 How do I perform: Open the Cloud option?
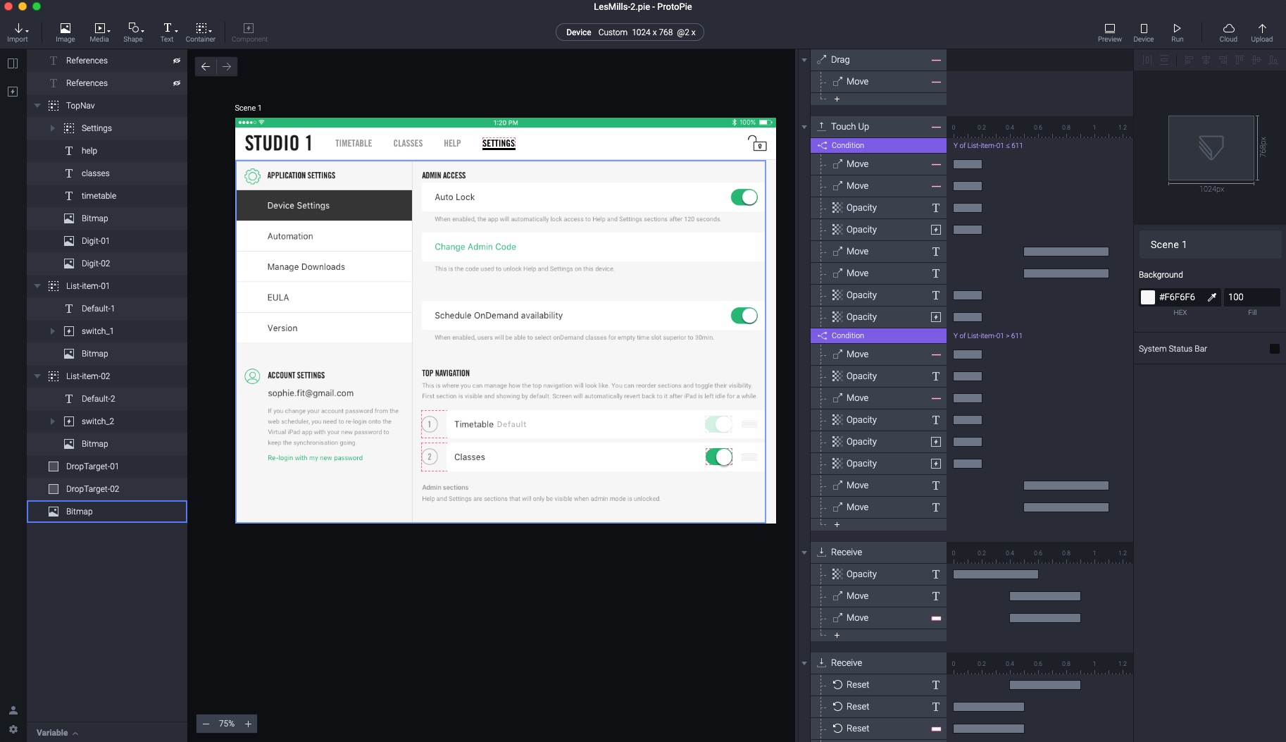(1228, 32)
